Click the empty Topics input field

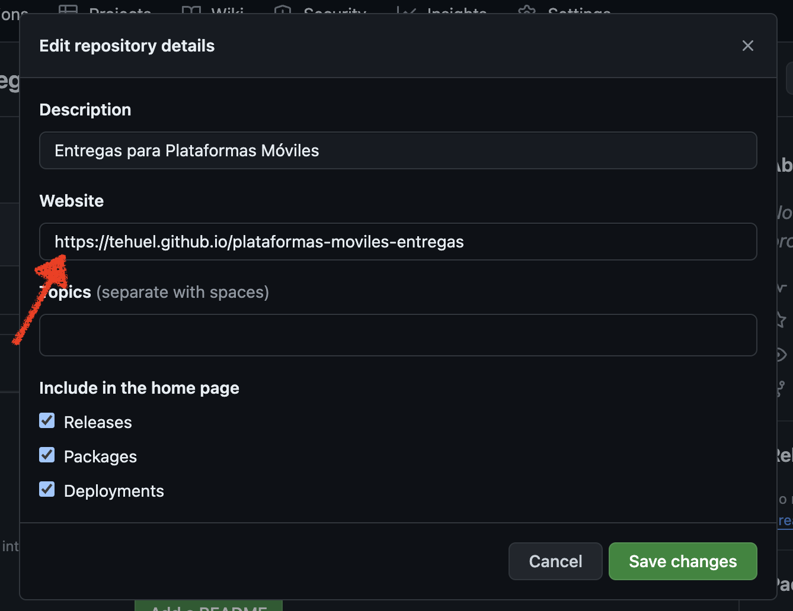click(398, 335)
